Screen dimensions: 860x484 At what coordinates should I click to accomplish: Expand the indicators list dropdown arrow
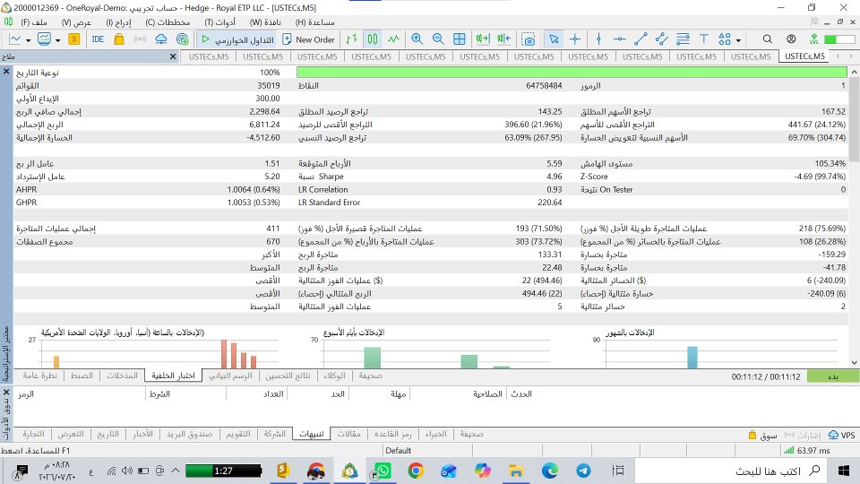(57, 40)
